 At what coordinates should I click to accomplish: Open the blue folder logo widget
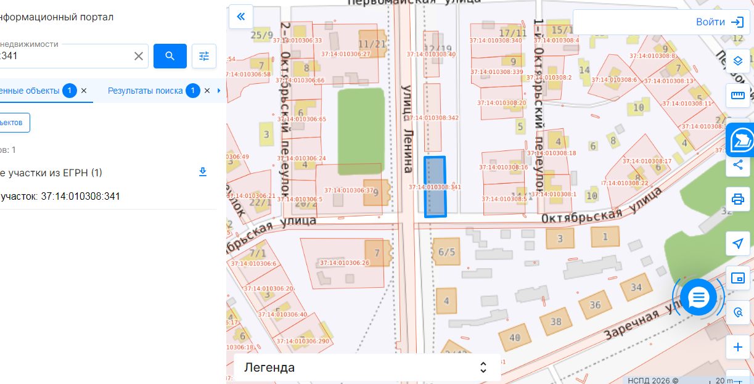(740, 140)
